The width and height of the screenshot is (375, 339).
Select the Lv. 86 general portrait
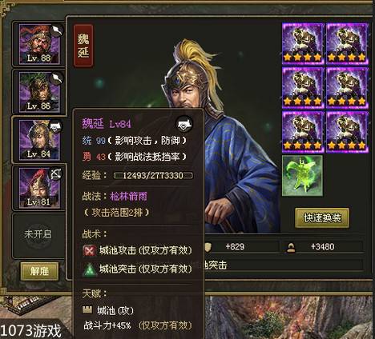(39, 92)
